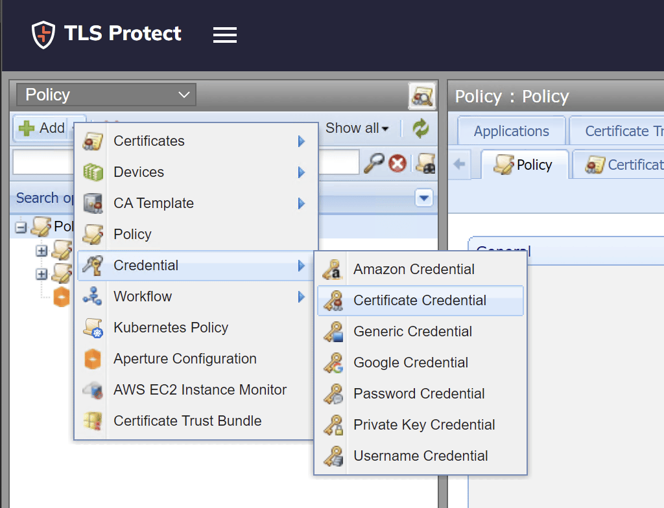Click the green refresh icon
Viewport: 664px width, 508px height.
point(420,128)
